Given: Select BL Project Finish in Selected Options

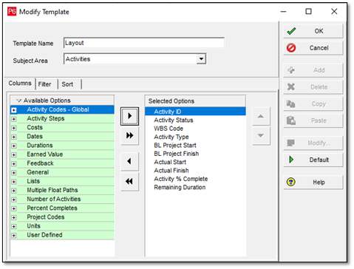Looking at the screenshot, I should [x=195, y=154].
